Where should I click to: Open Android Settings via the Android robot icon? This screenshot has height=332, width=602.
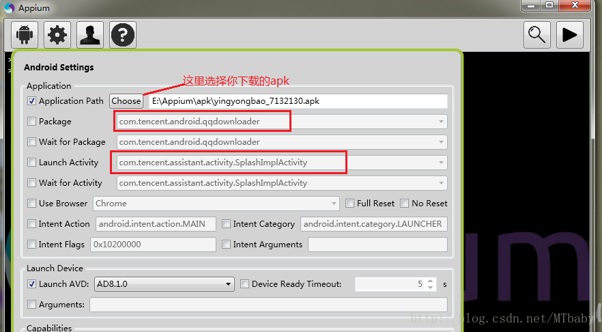[x=25, y=35]
